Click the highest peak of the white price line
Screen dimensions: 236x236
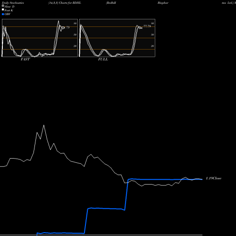tap(44, 125)
